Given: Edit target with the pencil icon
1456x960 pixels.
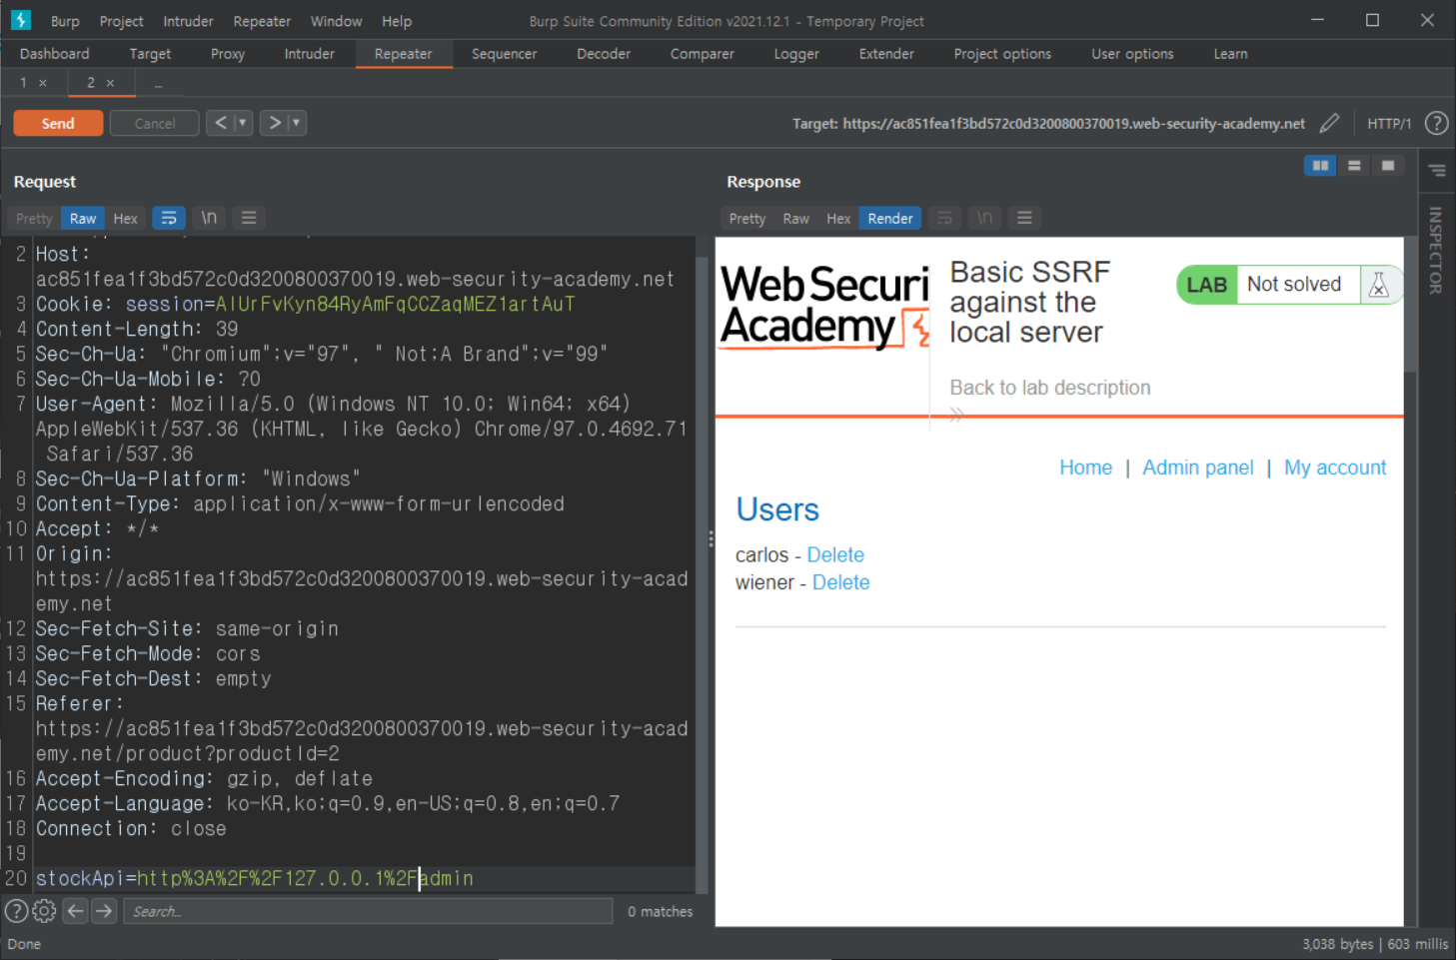Looking at the screenshot, I should (1329, 123).
